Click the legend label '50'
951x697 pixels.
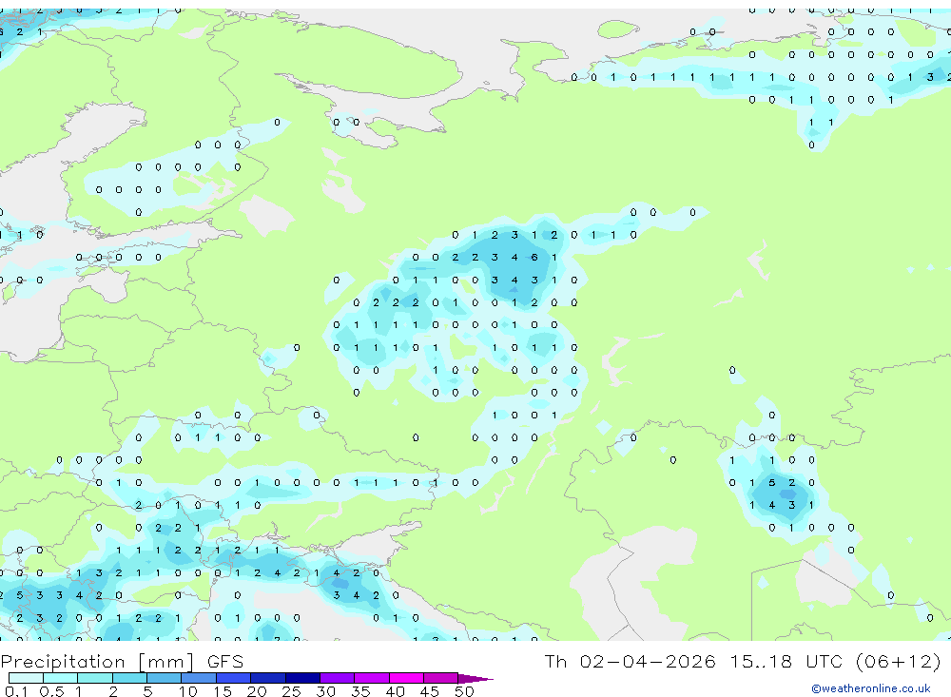pyautogui.click(x=464, y=691)
